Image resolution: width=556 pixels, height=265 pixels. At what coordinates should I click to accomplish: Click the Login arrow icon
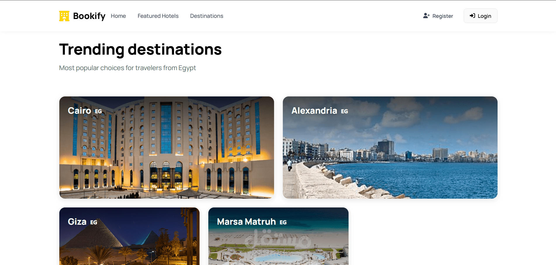click(472, 16)
